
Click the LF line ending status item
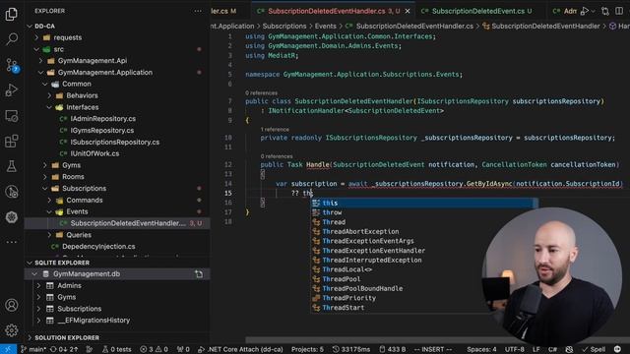(535, 349)
